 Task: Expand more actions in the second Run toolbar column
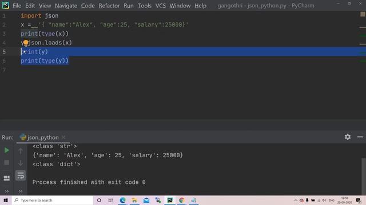(x=21, y=191)
